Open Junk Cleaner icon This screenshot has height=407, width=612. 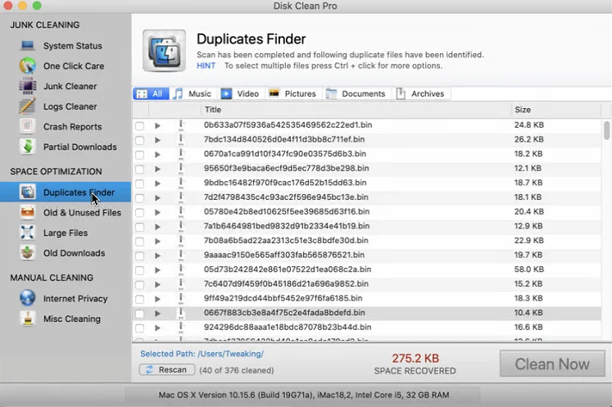tap(28, 86)
